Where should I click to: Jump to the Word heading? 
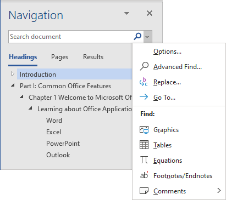tap(54, 121)
